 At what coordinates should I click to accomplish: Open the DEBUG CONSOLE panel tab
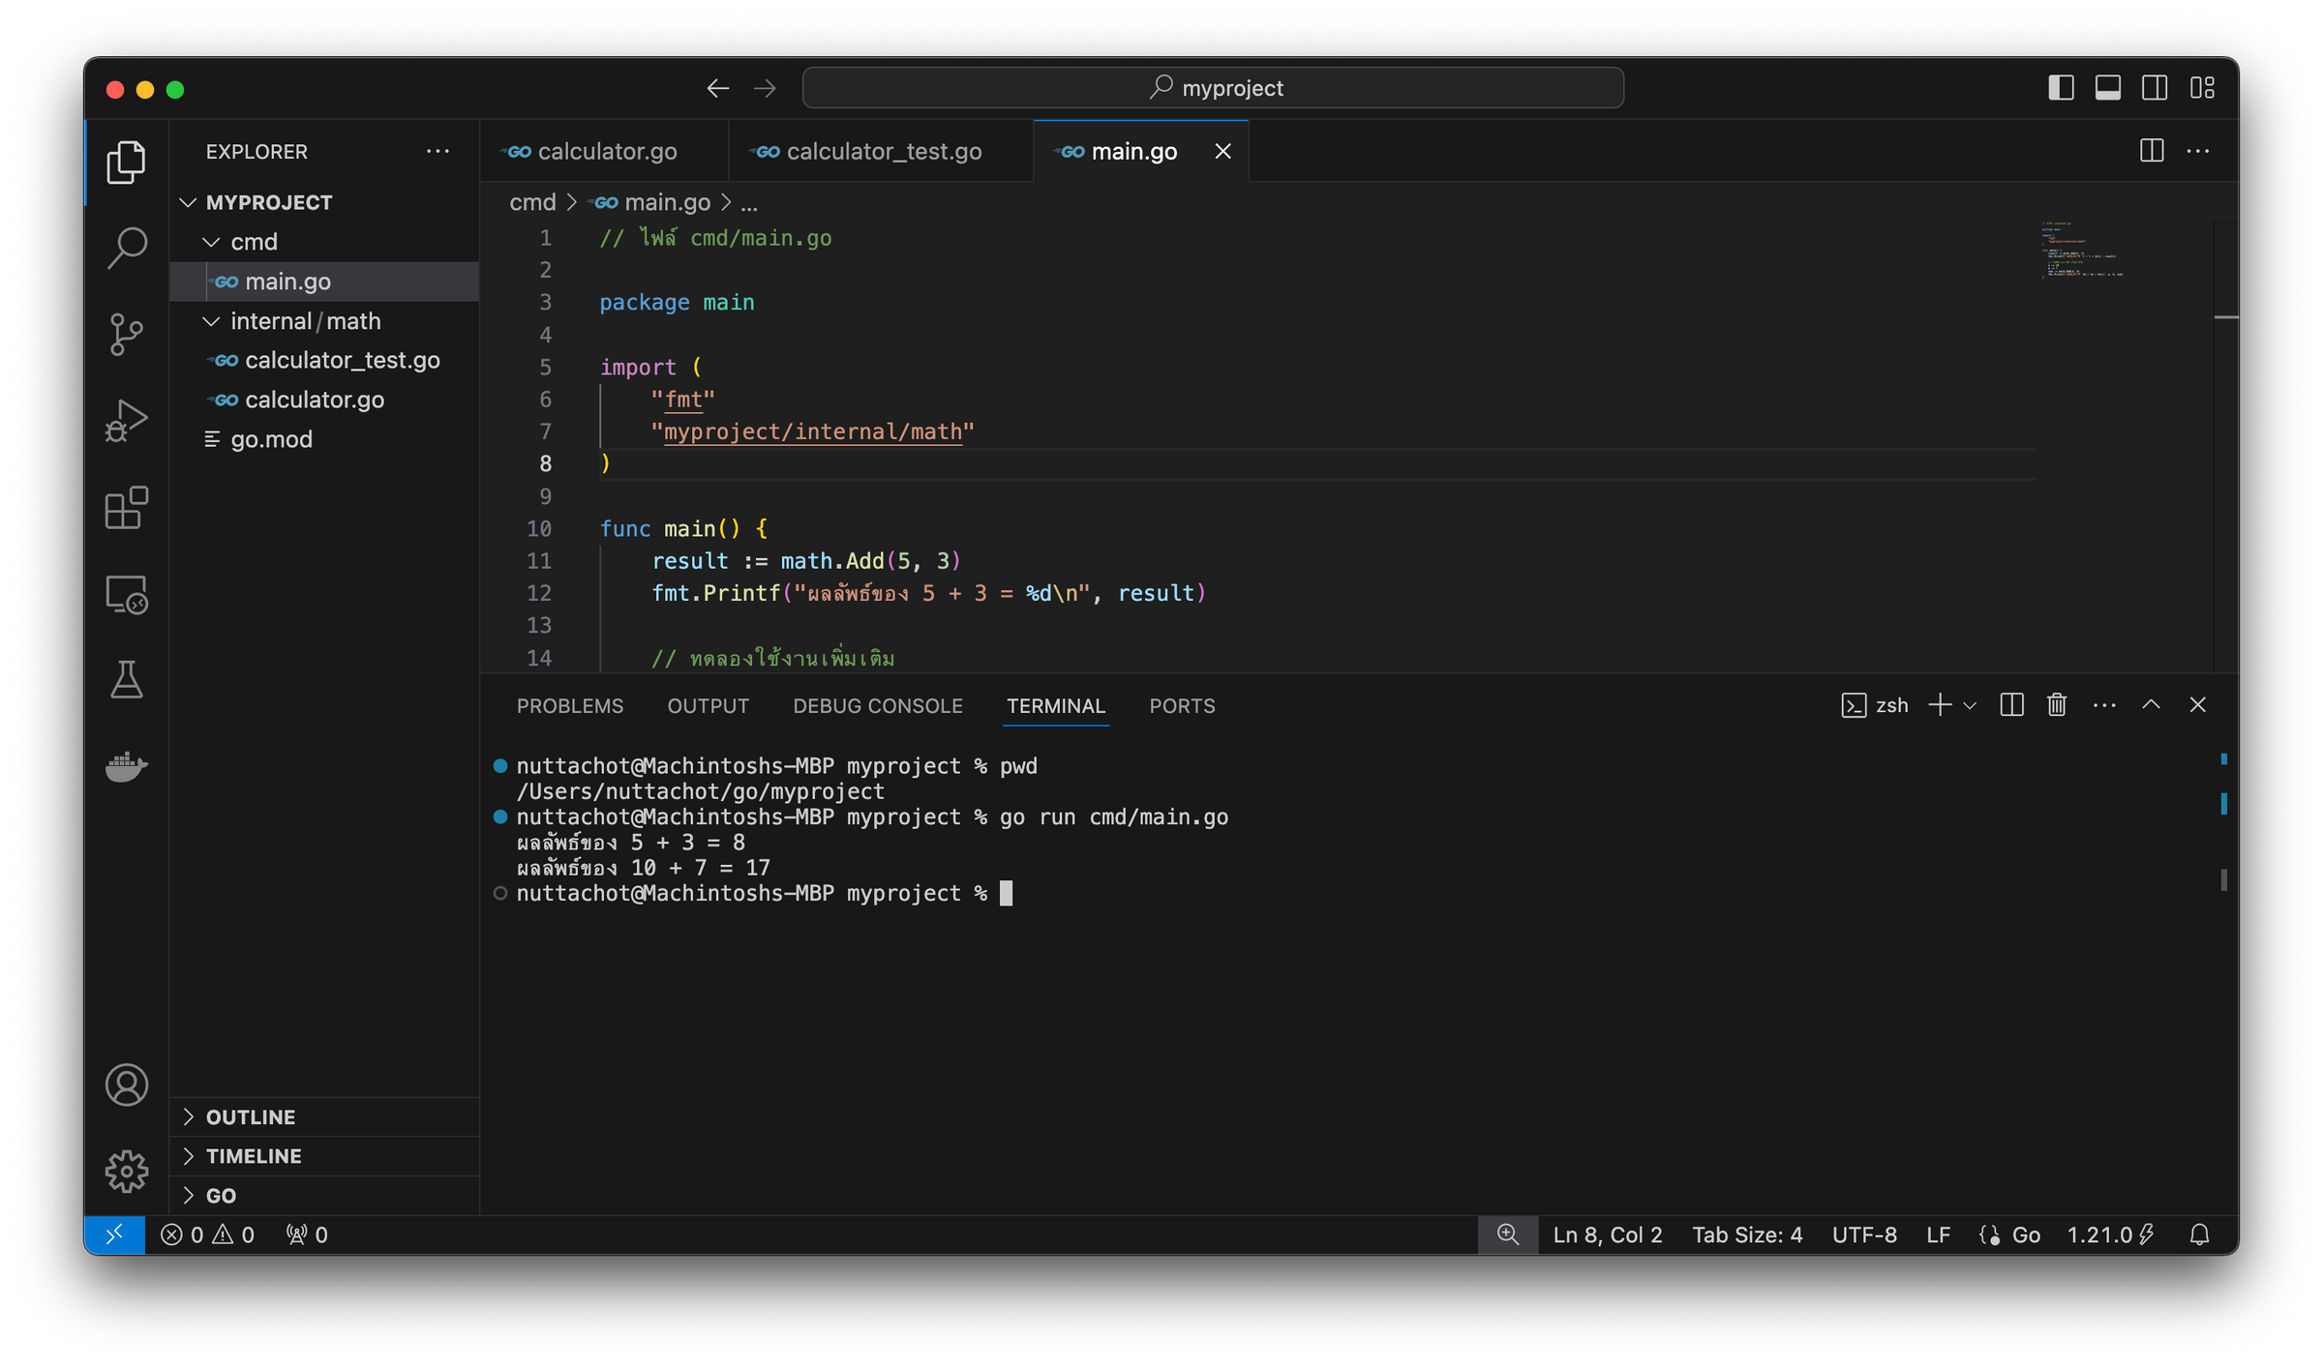click(877, 705)
